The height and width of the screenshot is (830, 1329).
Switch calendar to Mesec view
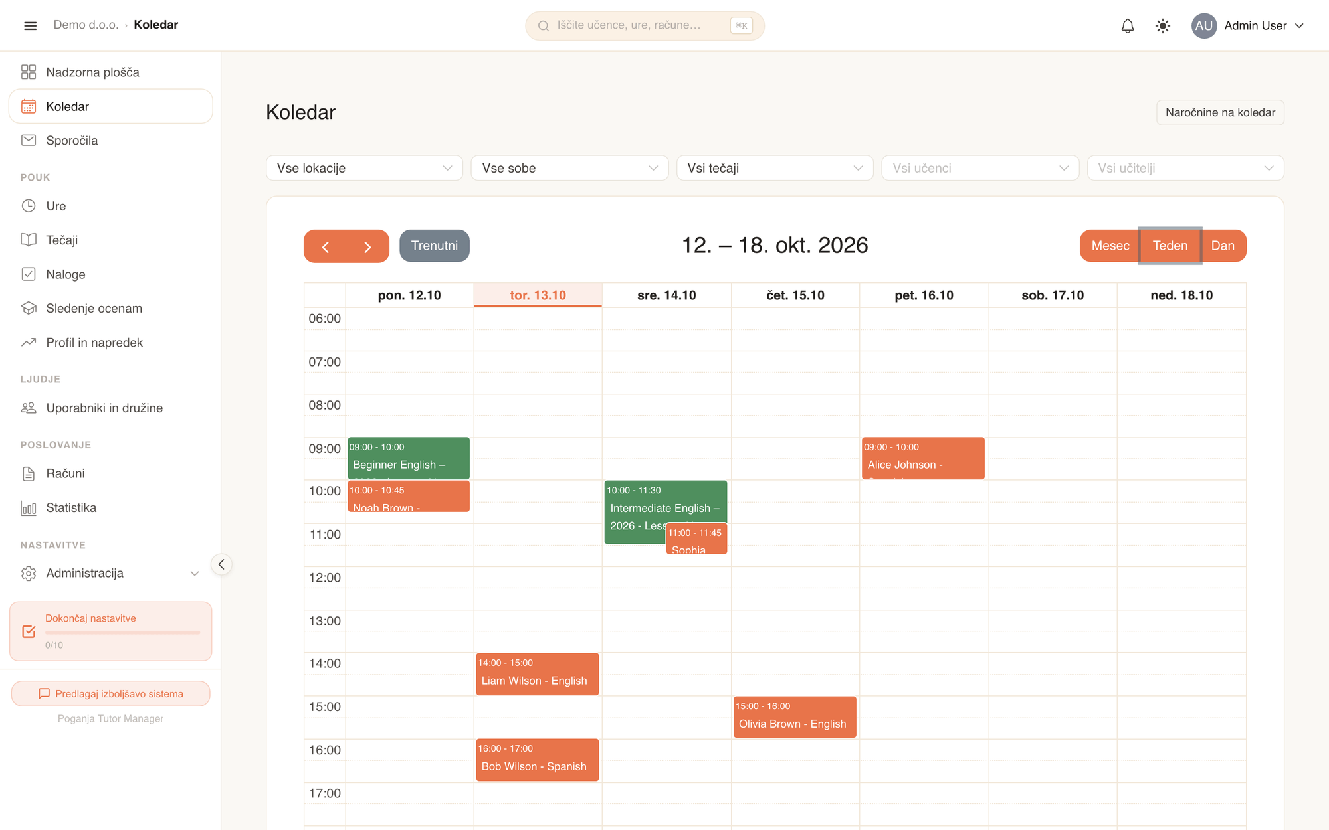point(1110,246)
